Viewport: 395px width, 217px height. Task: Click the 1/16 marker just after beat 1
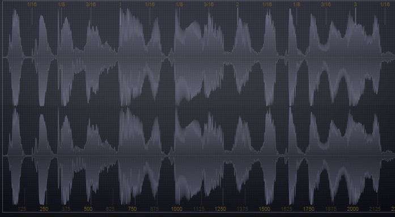click(150, 5)
